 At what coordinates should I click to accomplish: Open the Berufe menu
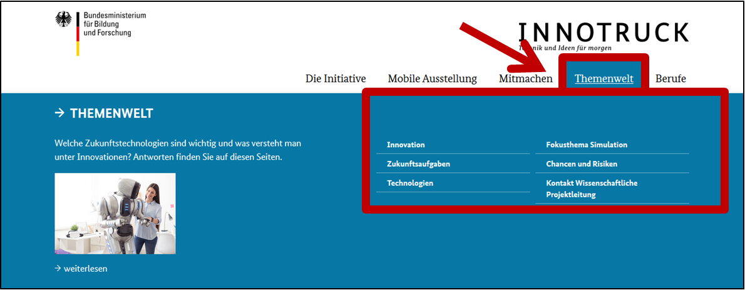pyautogui.click(x=671, y=79)
